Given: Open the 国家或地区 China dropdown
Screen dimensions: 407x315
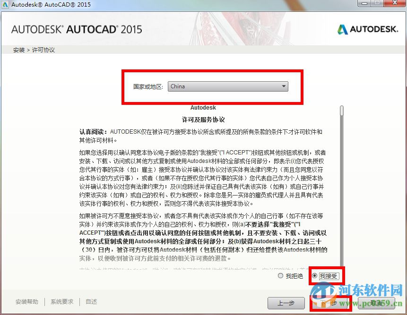Looking at the screenshot, I should pos(227,86).
